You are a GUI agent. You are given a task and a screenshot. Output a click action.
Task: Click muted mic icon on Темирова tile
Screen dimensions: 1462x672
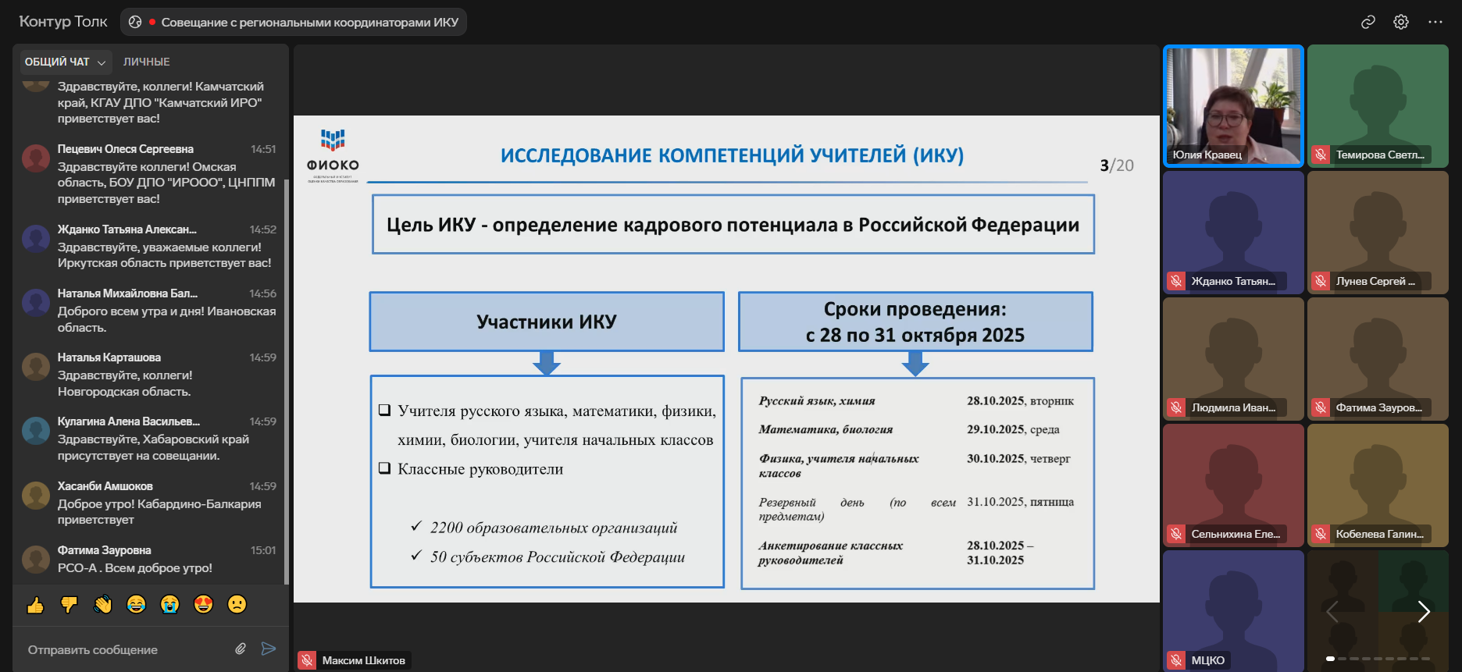pyautogui.click(x=1320, y=155)
